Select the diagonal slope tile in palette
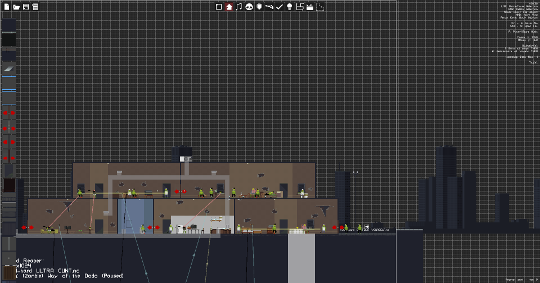The height and width of the screenshot is (283, 540). (x=9, y=171)
